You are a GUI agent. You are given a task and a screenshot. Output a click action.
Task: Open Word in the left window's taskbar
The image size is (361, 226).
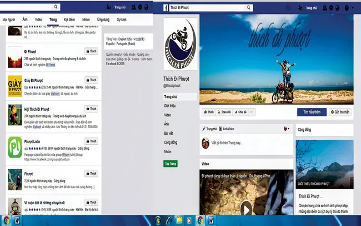tap(17, 220)
